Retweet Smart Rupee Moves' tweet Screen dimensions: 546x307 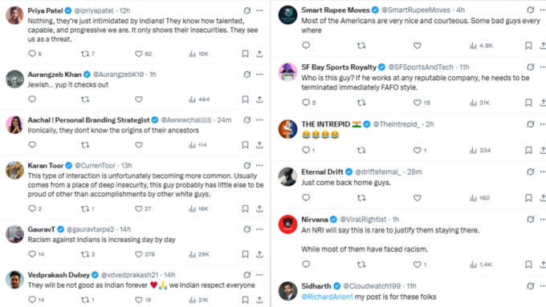(361, 46)
